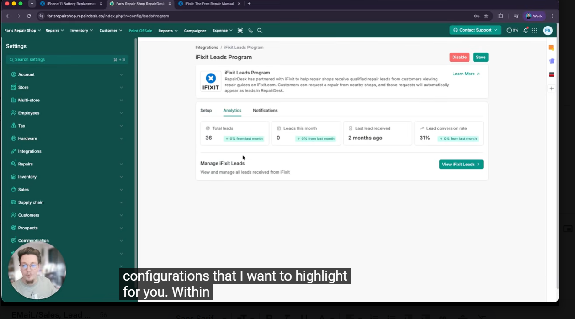Expand the Store settings section
Image resolution: width=575 pixels, height=319 pixels.
tap(68, 87)
